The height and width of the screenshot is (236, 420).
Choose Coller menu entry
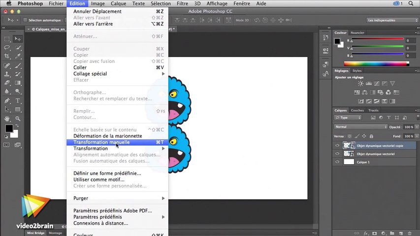click(117, 67)
